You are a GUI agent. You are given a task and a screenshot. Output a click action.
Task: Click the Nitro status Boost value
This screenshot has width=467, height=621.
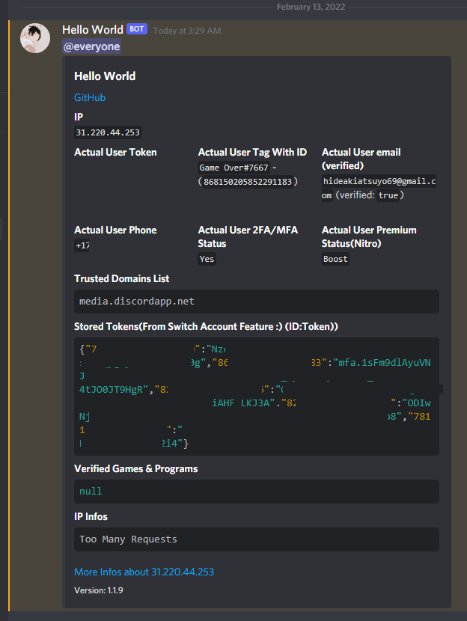pyautogui.click(x=335, y=259)
